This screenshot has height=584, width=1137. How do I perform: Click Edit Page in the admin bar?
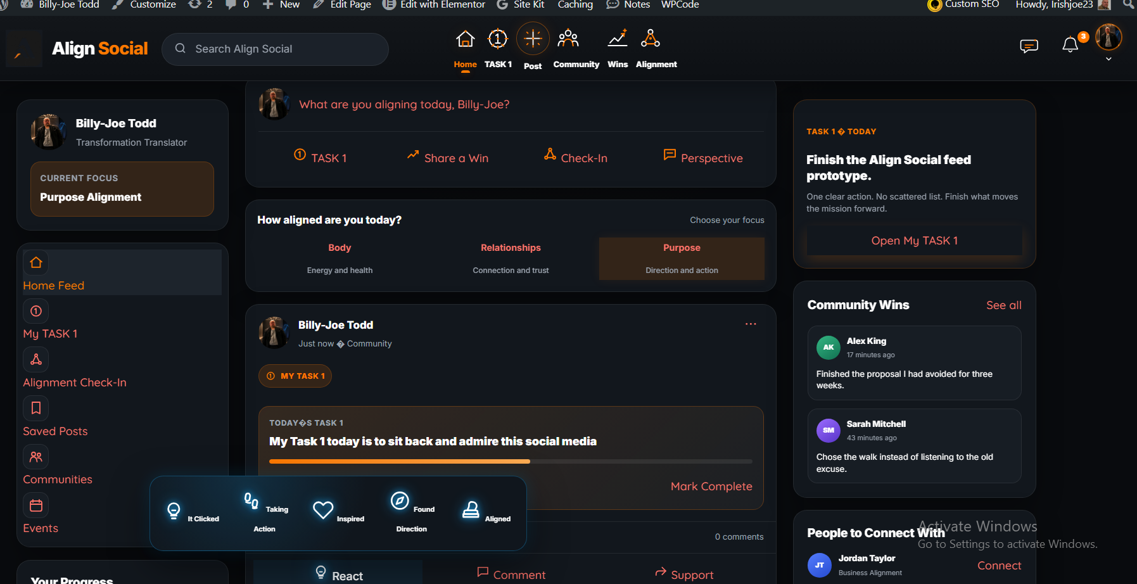[342, 4]
